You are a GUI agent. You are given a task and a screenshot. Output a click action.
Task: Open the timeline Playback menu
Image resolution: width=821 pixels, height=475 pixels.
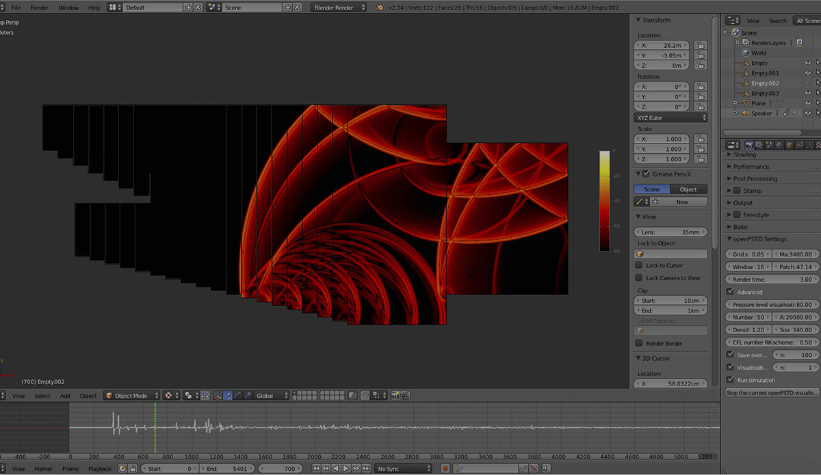(x=99, y=469)
